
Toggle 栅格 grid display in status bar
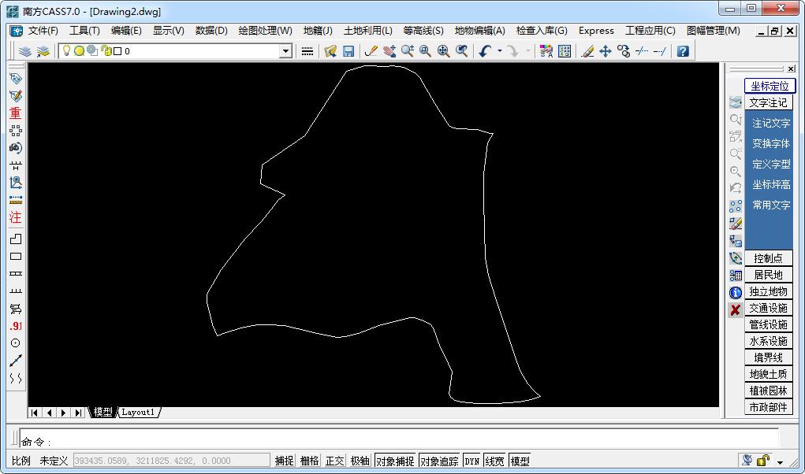(309, 461)
